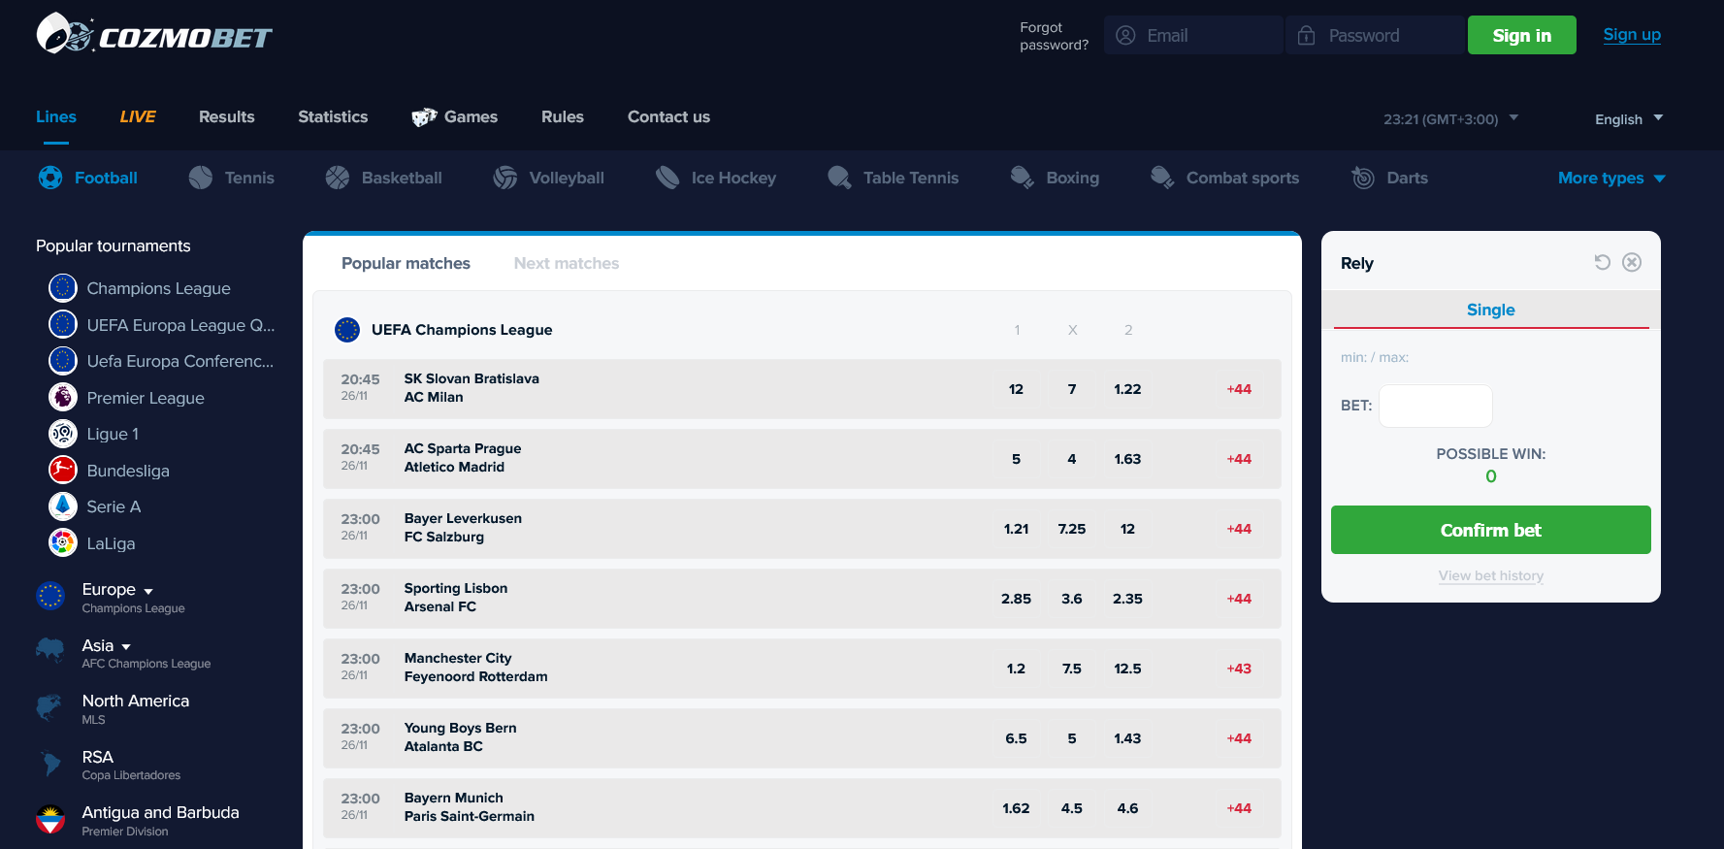
Task: Click the Cozmobet logo
Action: pos(154,35)
